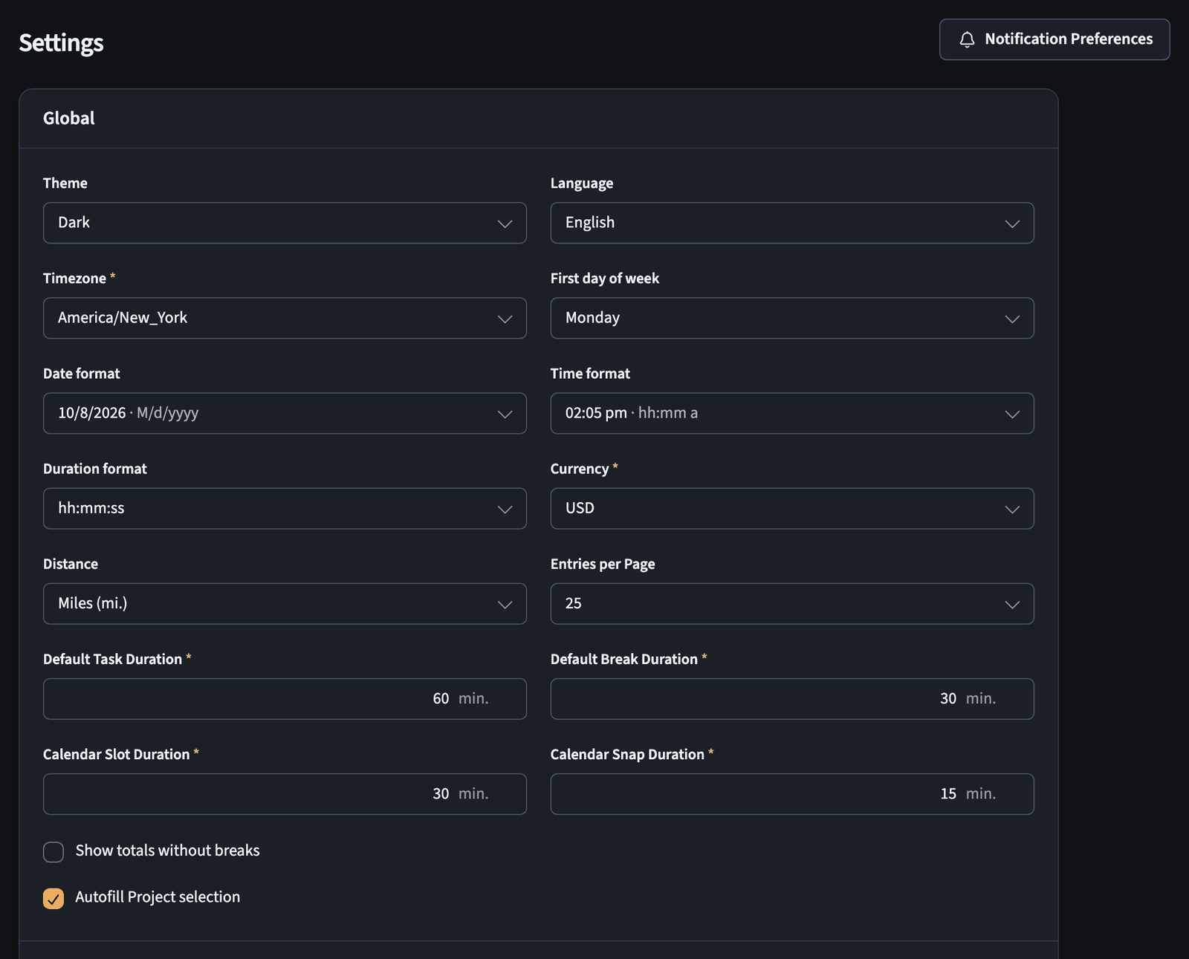Click the Calendar Snap Duration field
This screenshot has height=959, width=1189.
pos(792,793)
